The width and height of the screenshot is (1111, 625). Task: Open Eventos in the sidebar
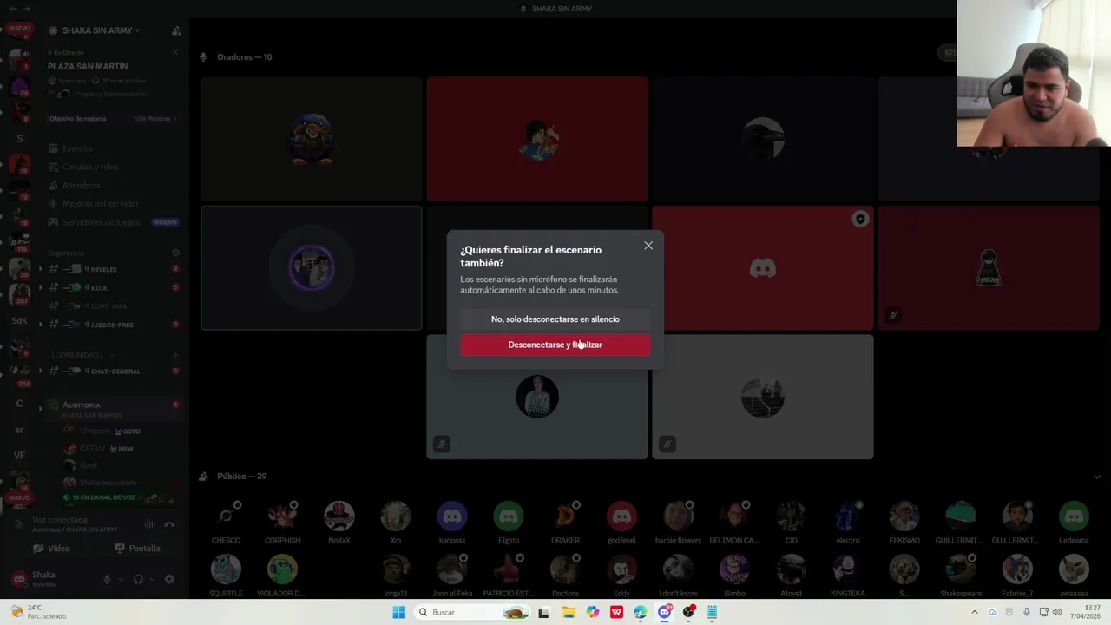click(77, 148)
